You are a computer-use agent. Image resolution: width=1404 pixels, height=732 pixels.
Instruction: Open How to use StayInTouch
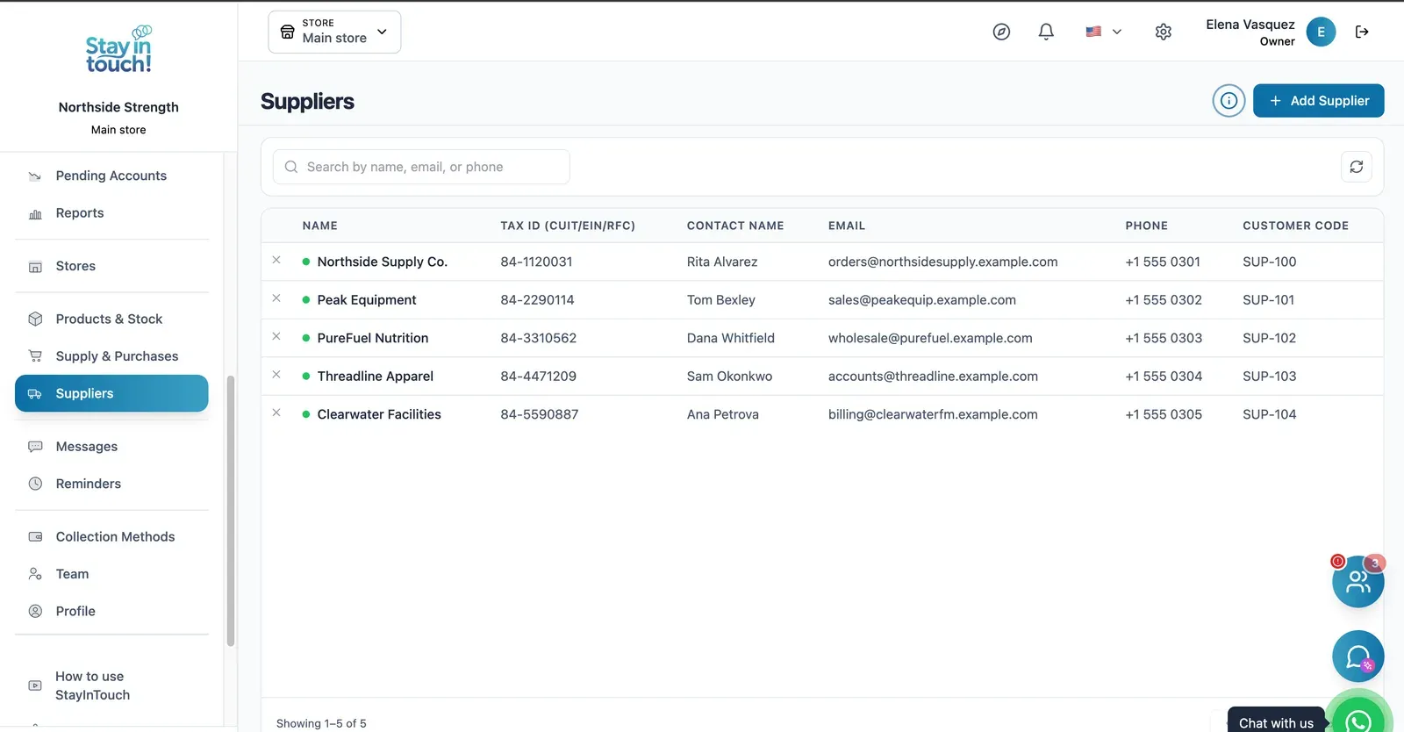pyautogui.click(x=111, y=685)
